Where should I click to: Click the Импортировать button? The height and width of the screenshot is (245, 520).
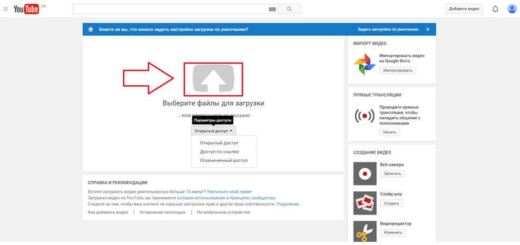coord(398,70)
